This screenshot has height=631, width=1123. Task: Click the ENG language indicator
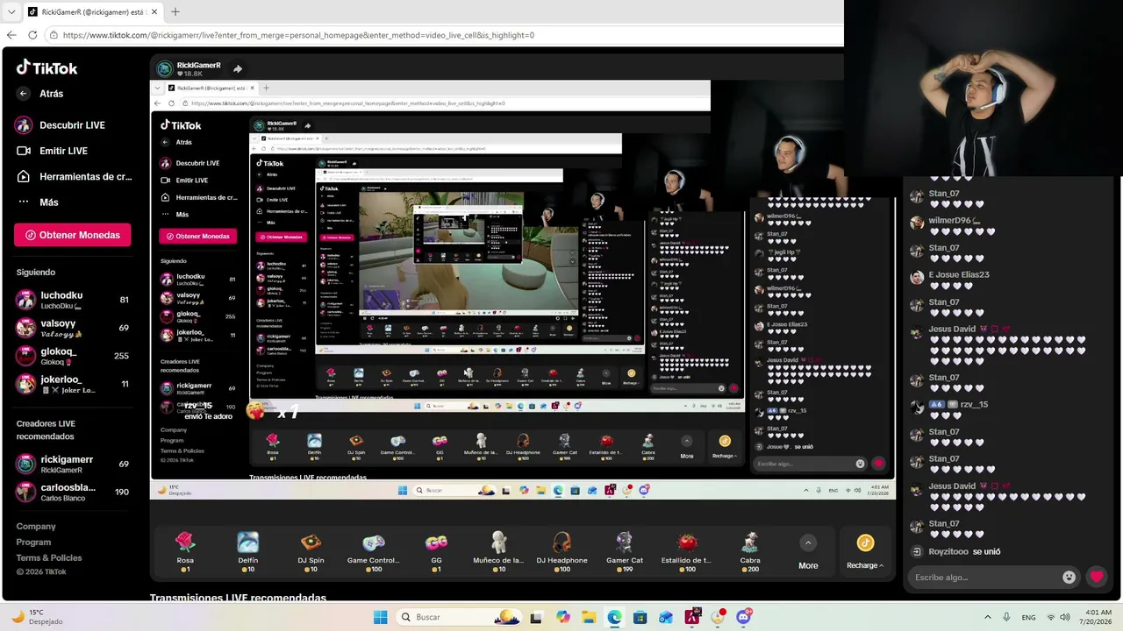(x=1028, y=617)
